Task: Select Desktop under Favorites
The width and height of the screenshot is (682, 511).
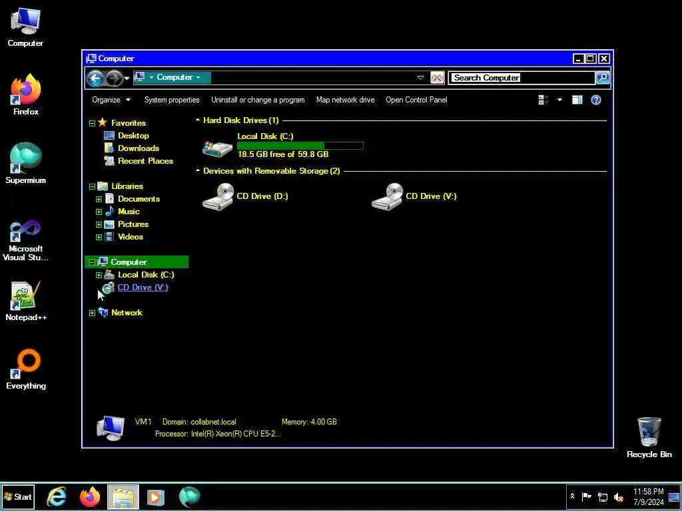Action: (133, 136)
